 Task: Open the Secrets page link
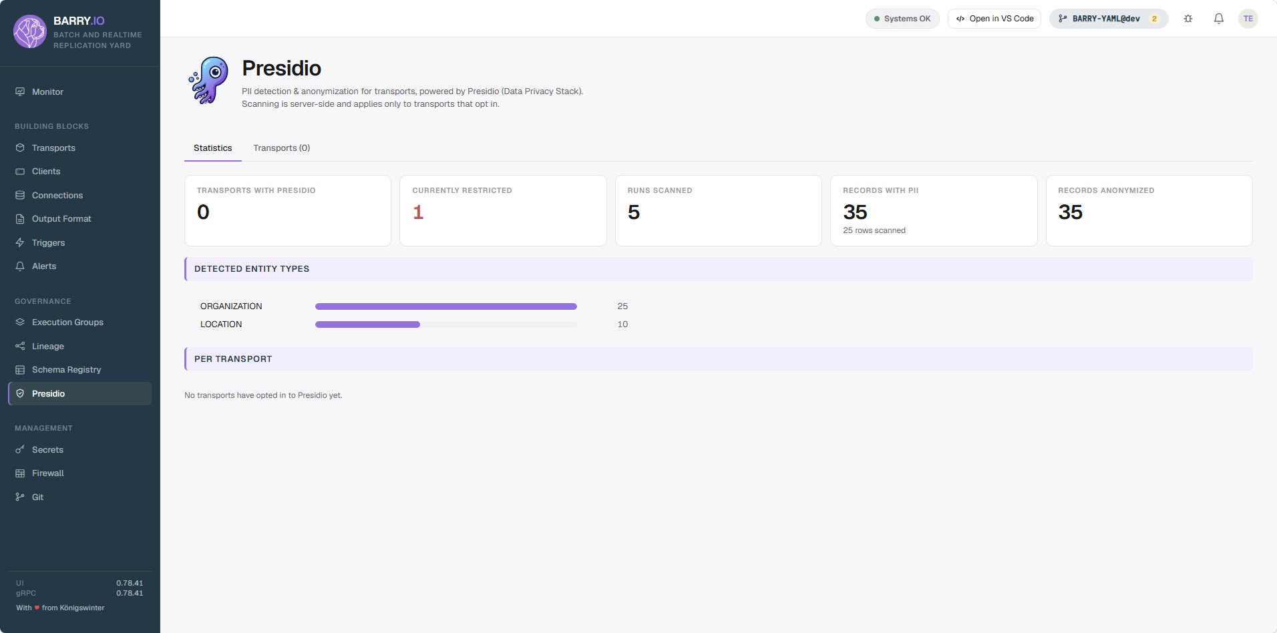pyautogui.click(x=80, y=449)
